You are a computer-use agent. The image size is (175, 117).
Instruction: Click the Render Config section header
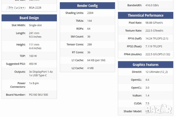(x=87, y=6)
